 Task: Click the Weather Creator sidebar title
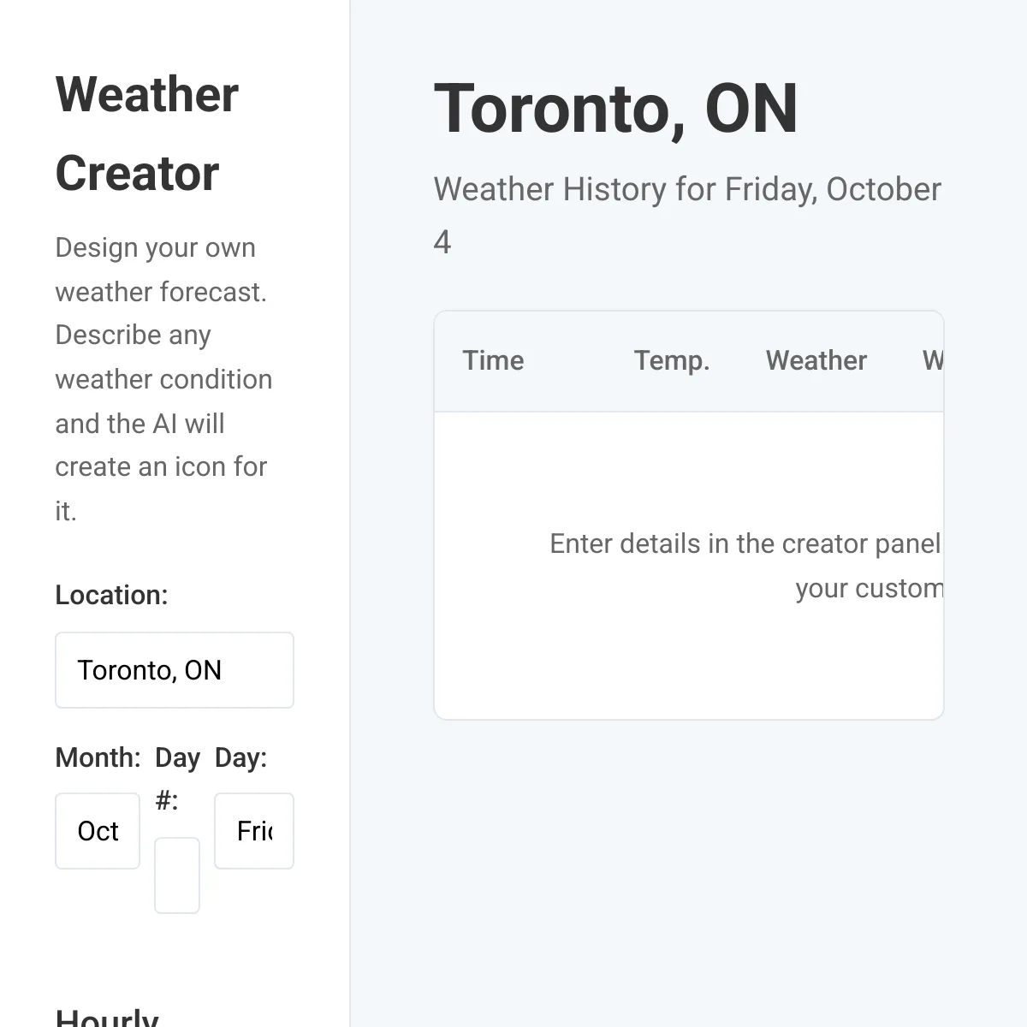coord(146,134)
